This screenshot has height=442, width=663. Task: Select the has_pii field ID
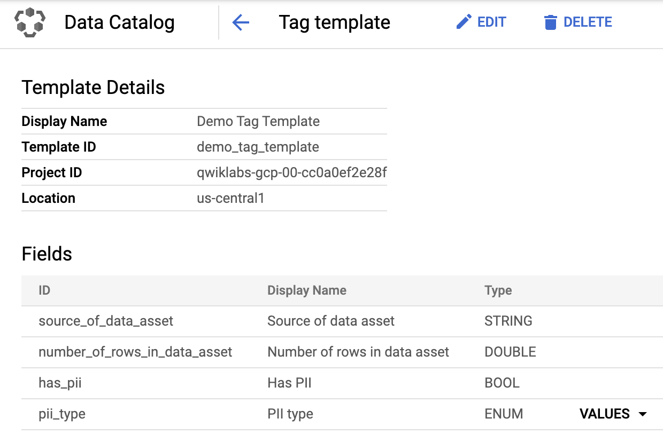point(60,383)
